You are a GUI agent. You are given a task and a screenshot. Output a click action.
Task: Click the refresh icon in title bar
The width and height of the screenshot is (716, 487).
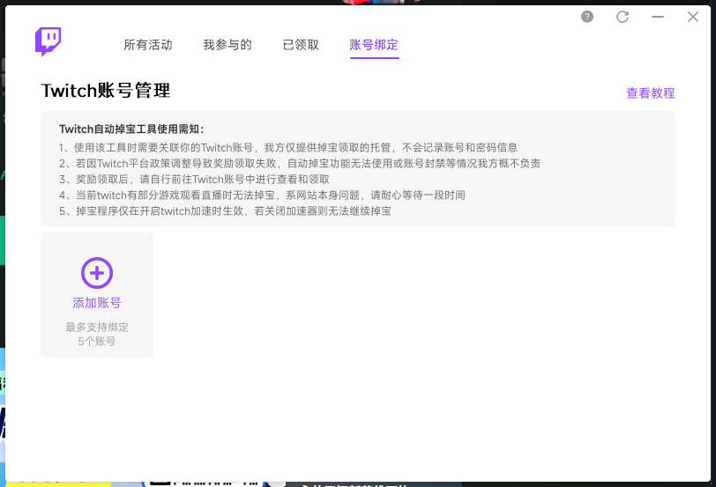pos(623,17)
